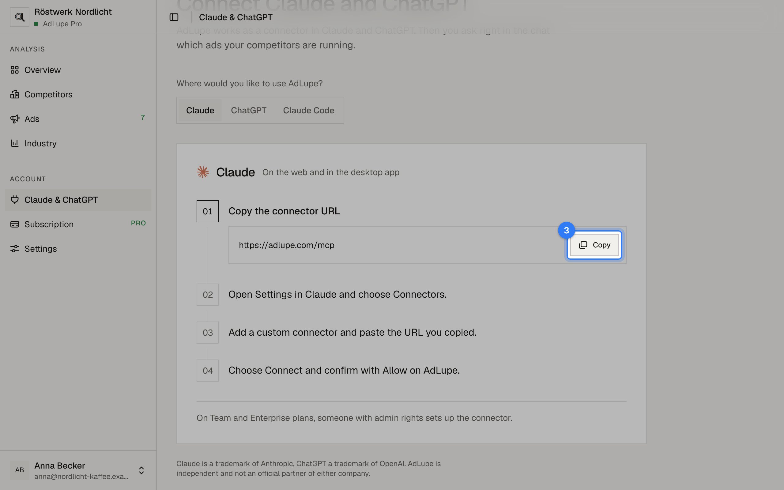Switch to the Claude Code tab
The width and height of the screenshot is (784, 490).
[309, 110]
